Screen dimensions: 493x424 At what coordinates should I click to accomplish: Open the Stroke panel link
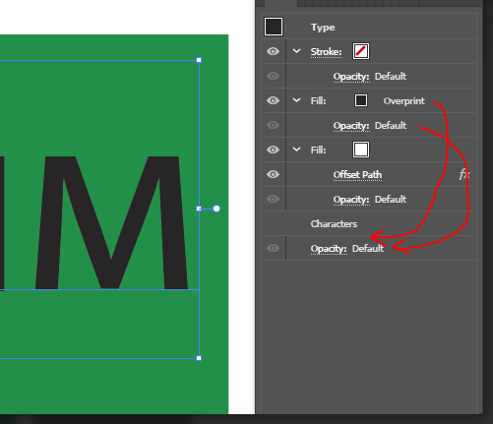[326, 52]
